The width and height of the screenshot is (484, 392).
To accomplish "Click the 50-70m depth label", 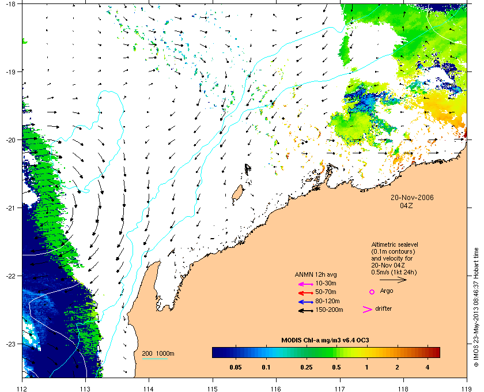I will [326, 292].
